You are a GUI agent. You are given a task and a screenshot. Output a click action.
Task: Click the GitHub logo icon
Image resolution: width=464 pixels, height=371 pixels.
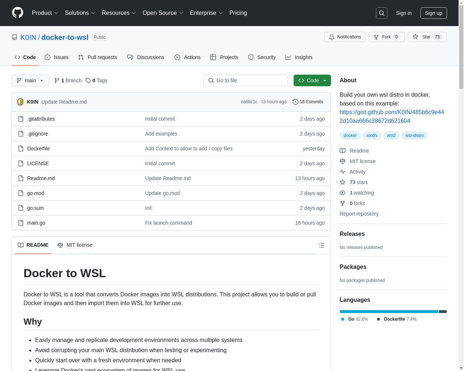pos(17,13)
